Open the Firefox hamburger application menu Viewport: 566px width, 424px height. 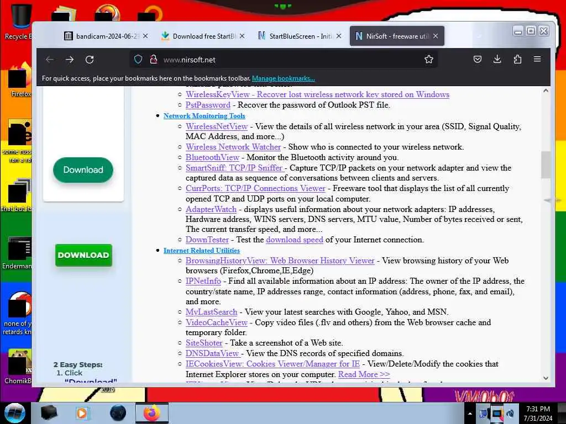coord(537,59)
